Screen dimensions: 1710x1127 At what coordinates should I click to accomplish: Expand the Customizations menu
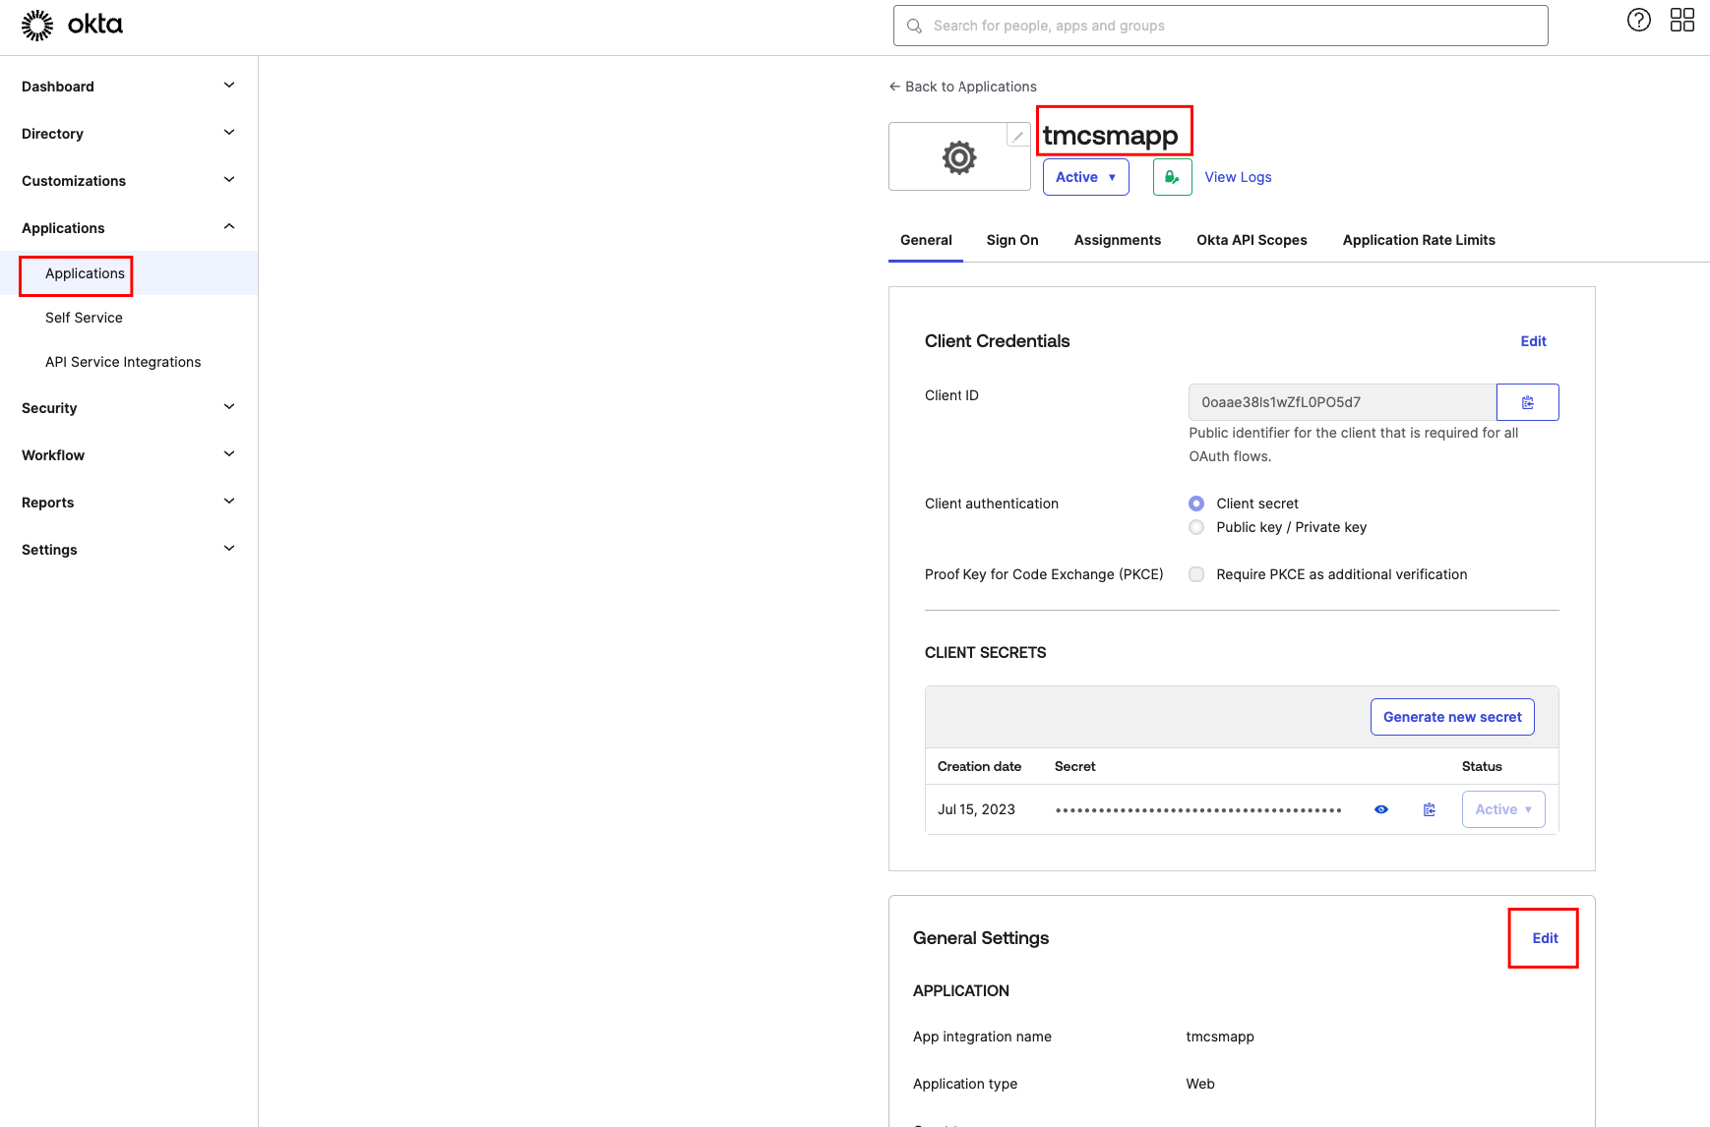(129, 181)
